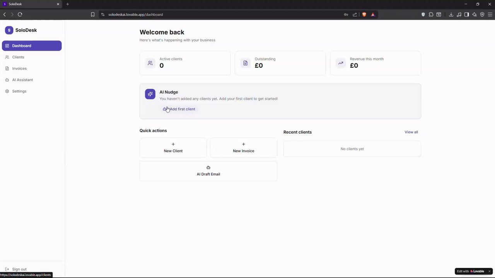Go to Clients in the sidebar

(x=32, y=57)
